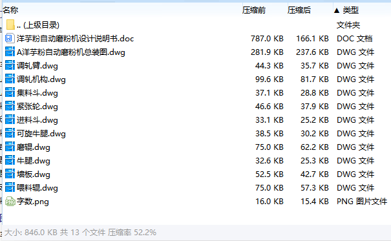Select file 牛腿.dwg
Image resolution: width=391 pixels, height=241 pixels.
tap(34, 161)
